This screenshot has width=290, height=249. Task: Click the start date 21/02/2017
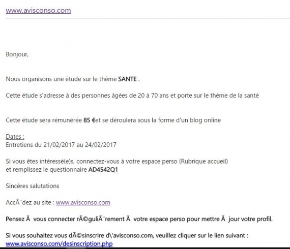(x=59, y=145)
